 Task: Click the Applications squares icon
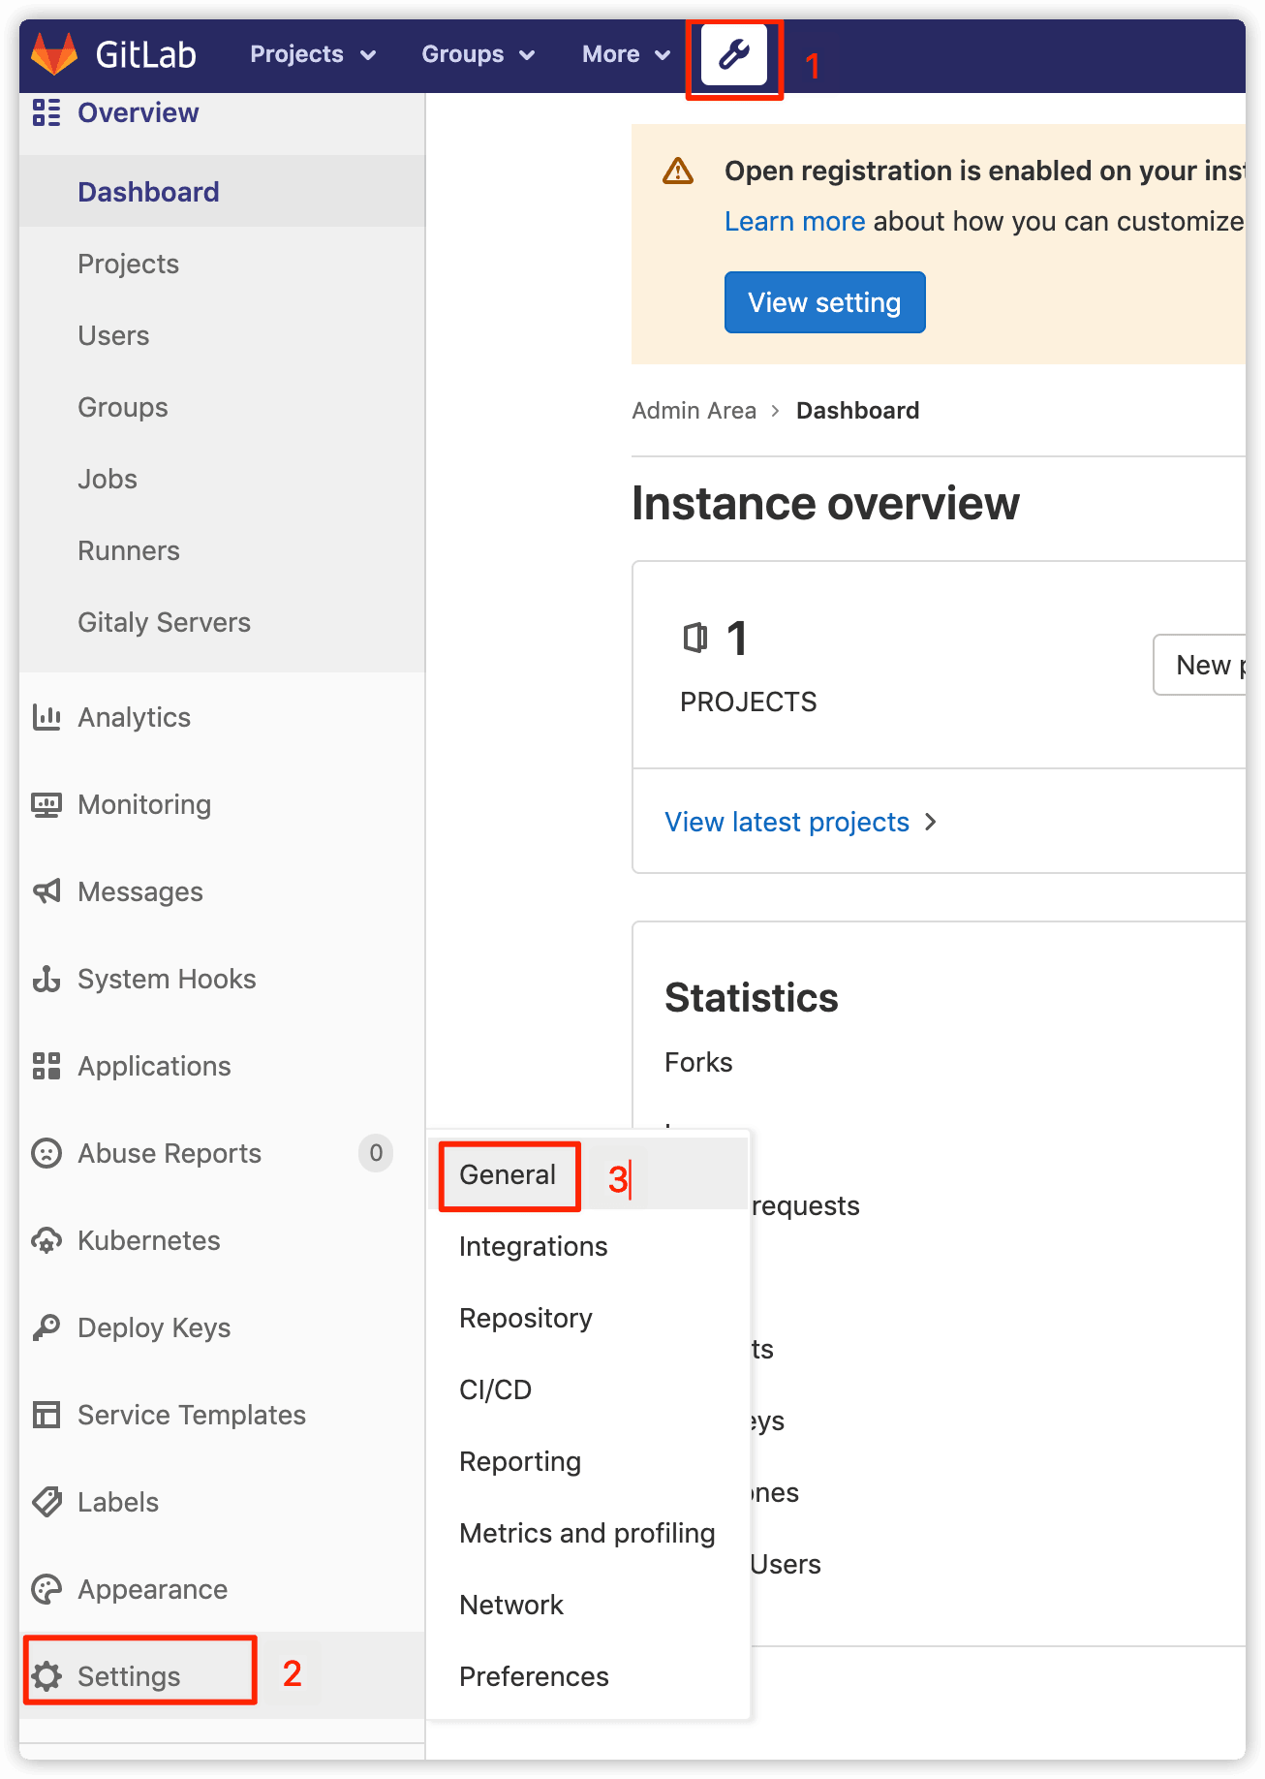(46, 1066)
